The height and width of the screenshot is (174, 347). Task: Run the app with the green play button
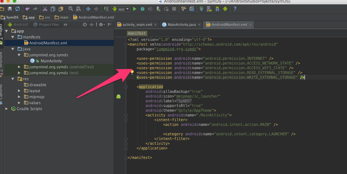point(135,9)
